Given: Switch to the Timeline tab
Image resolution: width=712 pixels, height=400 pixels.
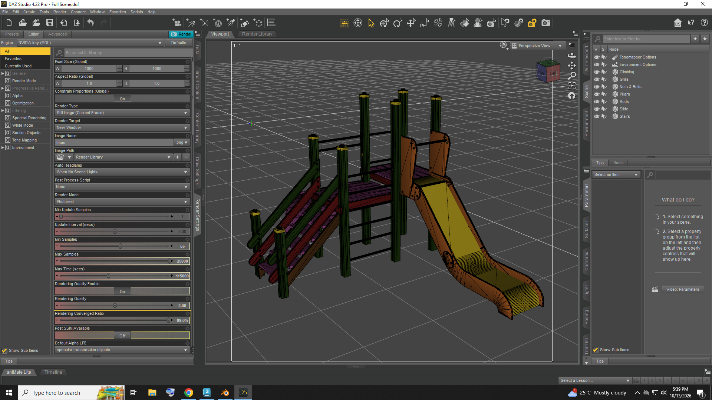Looking at the screenshot, I should tap(53, 372).
